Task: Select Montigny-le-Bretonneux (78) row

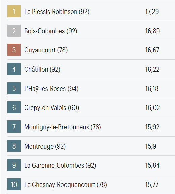Action: coord(91,127)
